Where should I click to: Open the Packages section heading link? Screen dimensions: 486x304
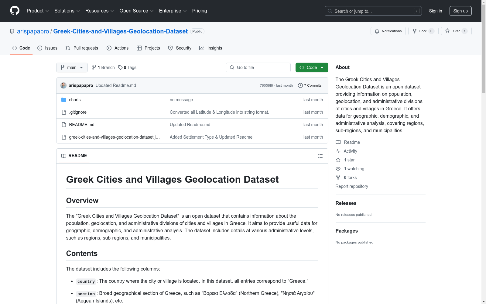coord(347,231)
